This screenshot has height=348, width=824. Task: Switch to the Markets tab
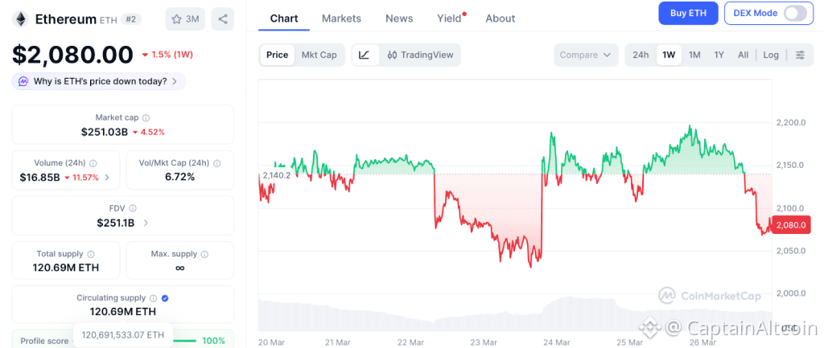point(341,18)
